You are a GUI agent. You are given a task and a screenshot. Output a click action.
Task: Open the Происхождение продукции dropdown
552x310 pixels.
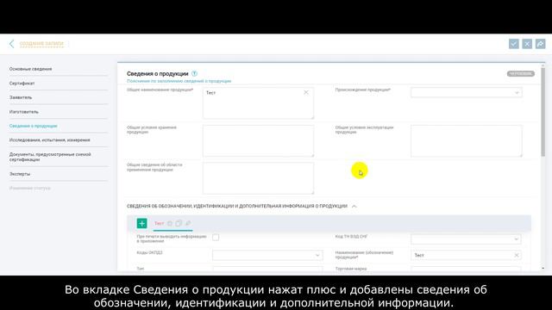pos(467,92)
